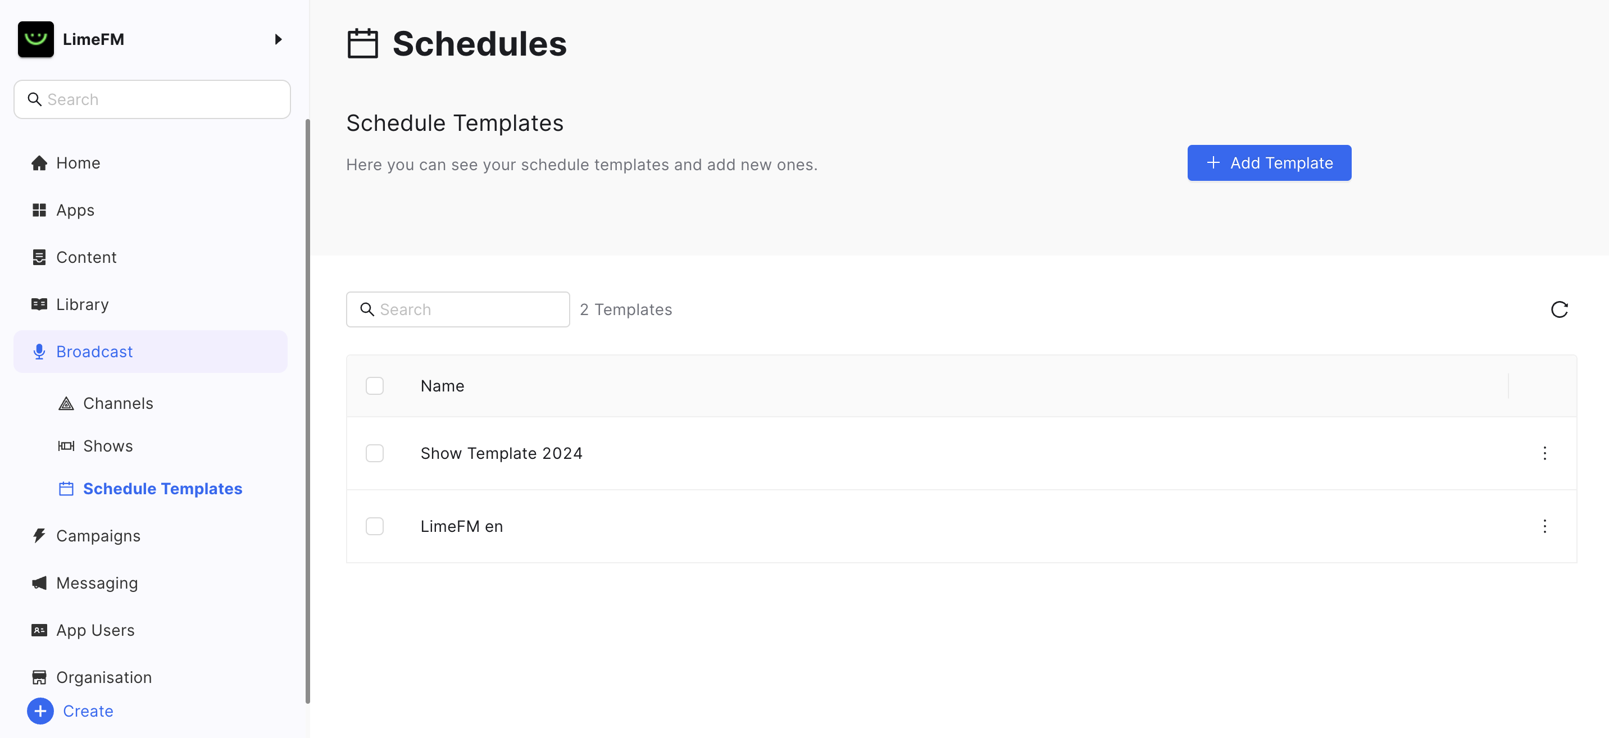This screenshot has width=1609, height=738.
Task: Click the Add Template button
Action: [1269, 163]
